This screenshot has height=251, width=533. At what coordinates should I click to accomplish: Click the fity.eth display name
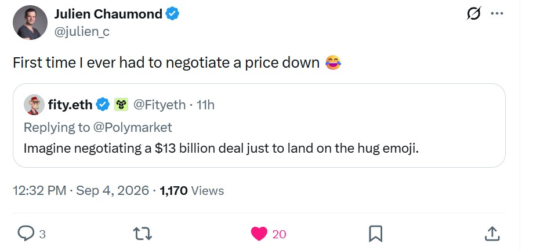pyautogui.click(x=70, y=105)
